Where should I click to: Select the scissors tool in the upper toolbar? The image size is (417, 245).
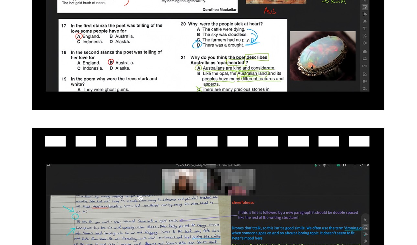point(365,36)
